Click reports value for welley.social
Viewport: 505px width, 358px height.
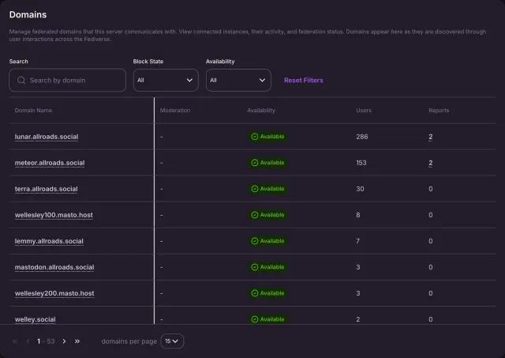(431, 319)
